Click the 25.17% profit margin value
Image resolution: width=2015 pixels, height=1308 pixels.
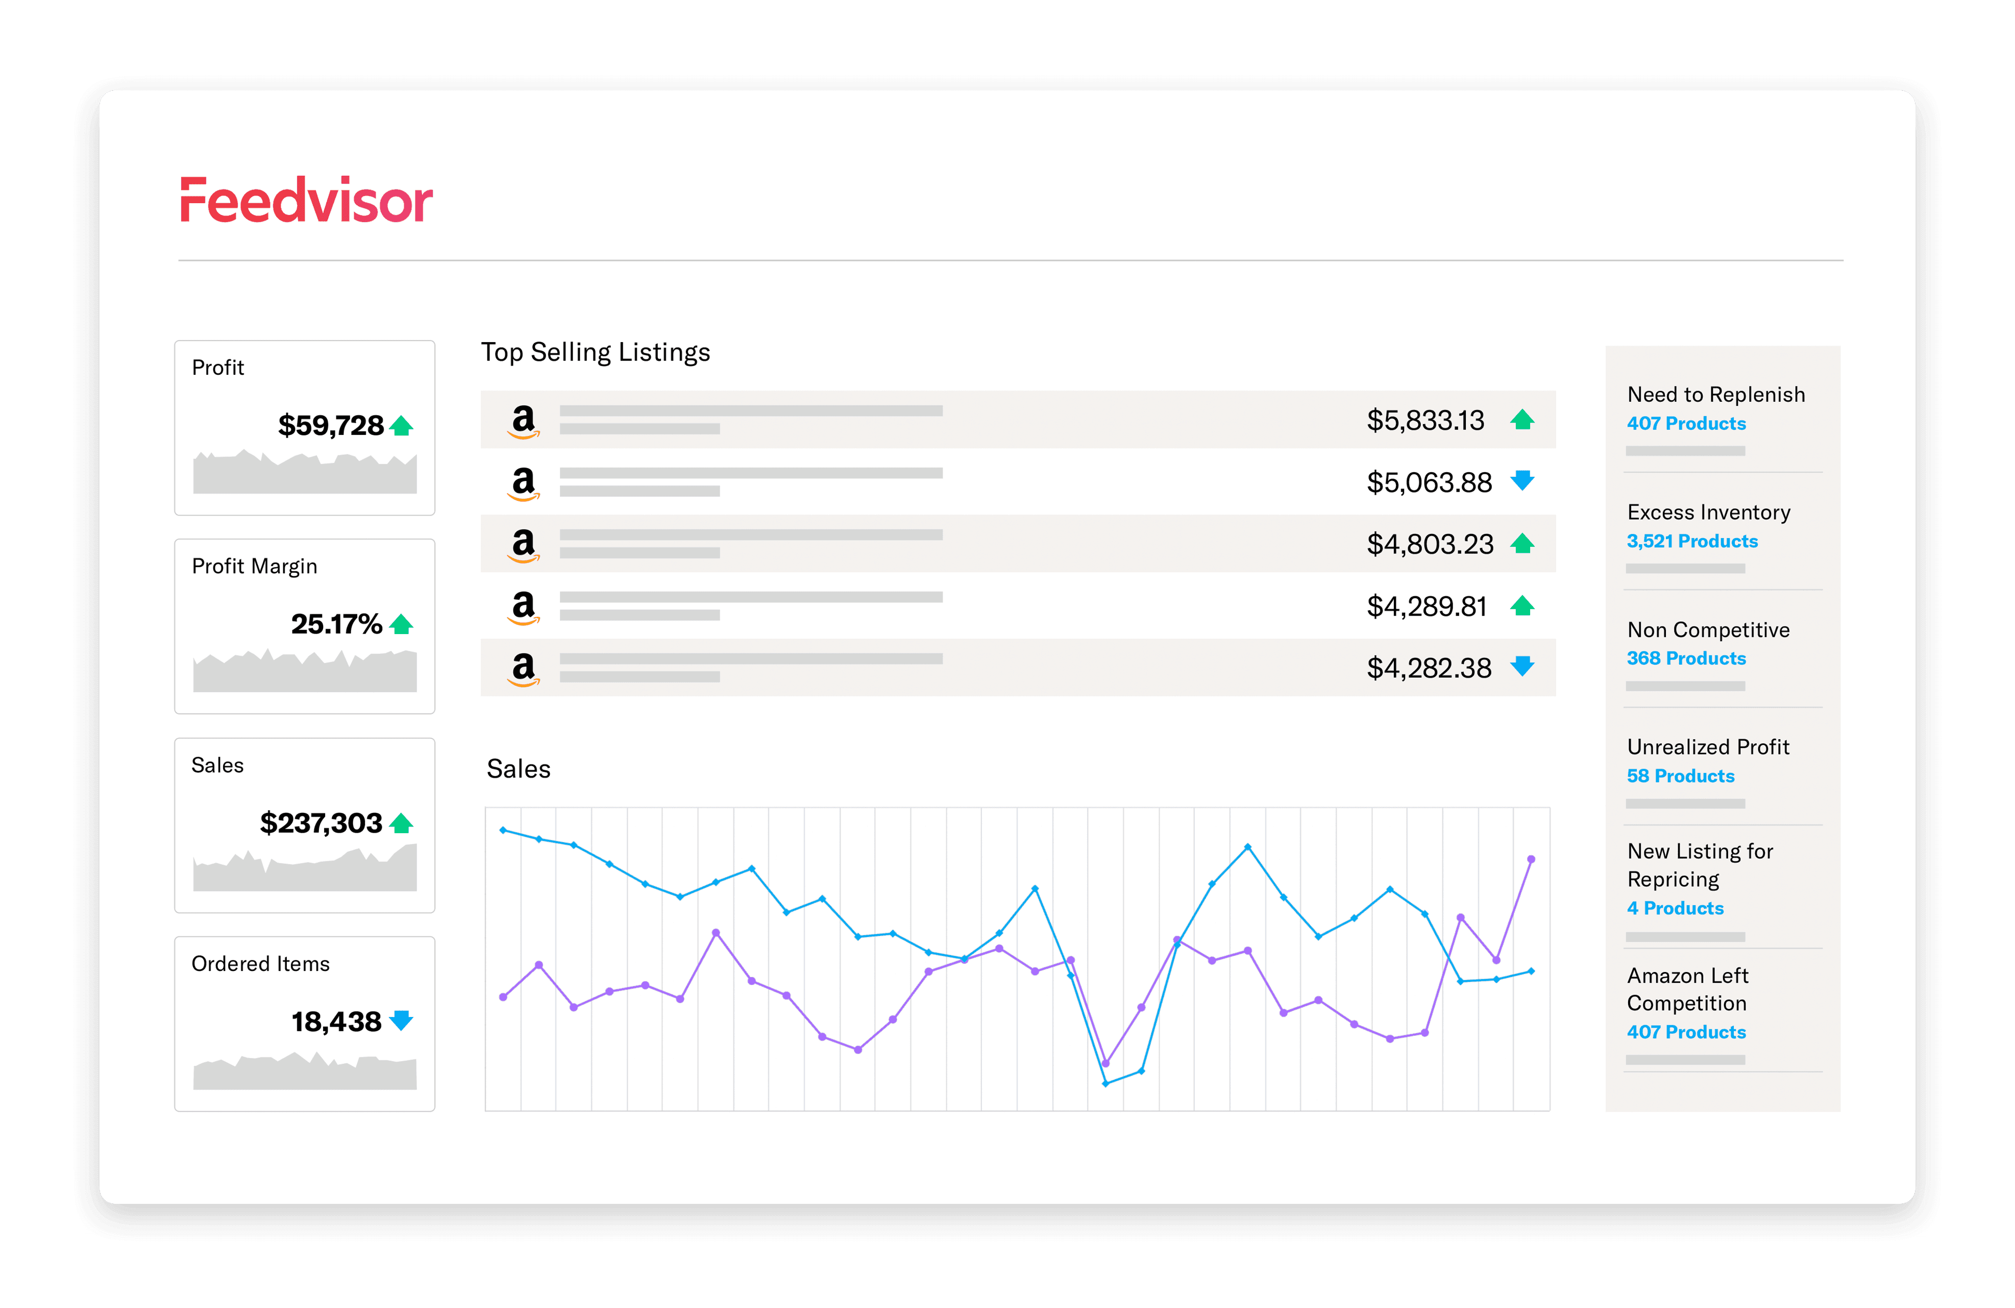pos(336,624)
